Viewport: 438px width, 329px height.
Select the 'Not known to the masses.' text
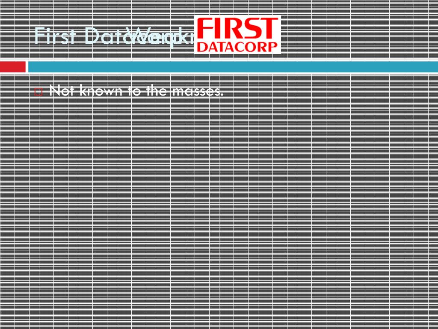click(x=136, y=90)
